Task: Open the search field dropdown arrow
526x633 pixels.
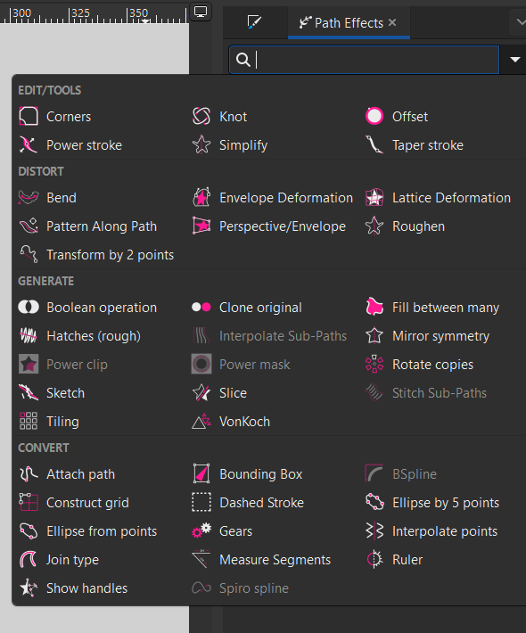Action: [514, 60]
